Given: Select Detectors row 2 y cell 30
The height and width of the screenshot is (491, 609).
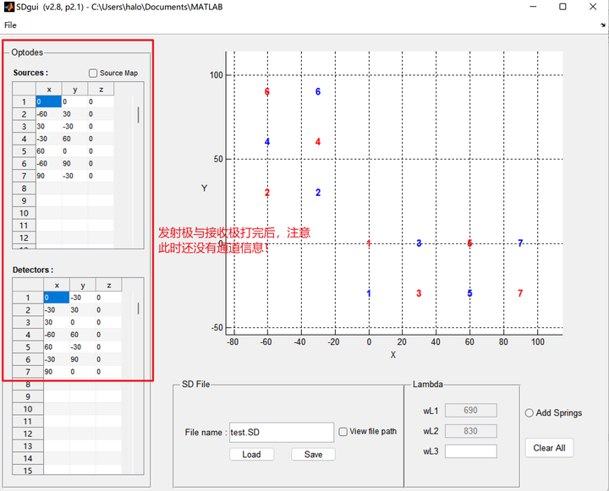Looking at the screenshot, I should [82, 310].
